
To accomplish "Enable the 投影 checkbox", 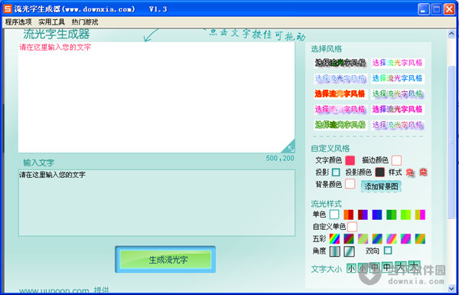I will [336, 172].
